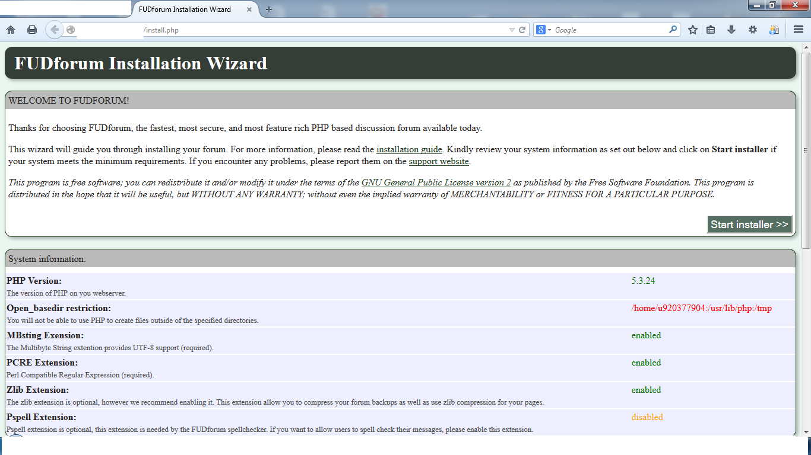811x455 pixels.
Task: Click the System information: header
Action: (47, 259)
